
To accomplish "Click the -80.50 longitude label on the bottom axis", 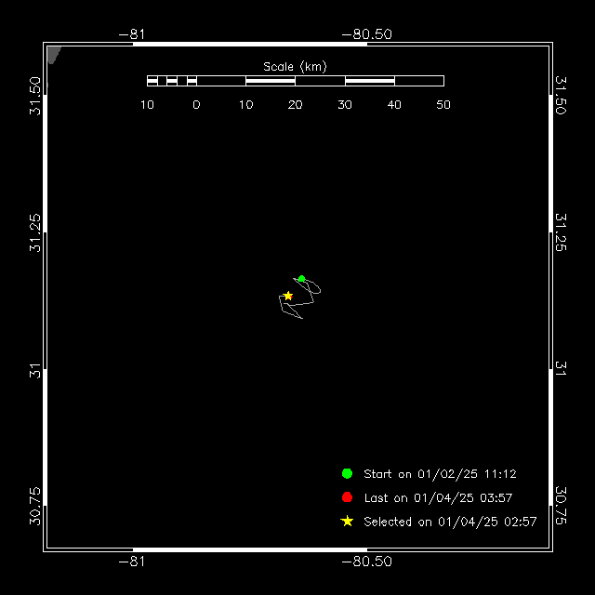I will click(367, 562).
